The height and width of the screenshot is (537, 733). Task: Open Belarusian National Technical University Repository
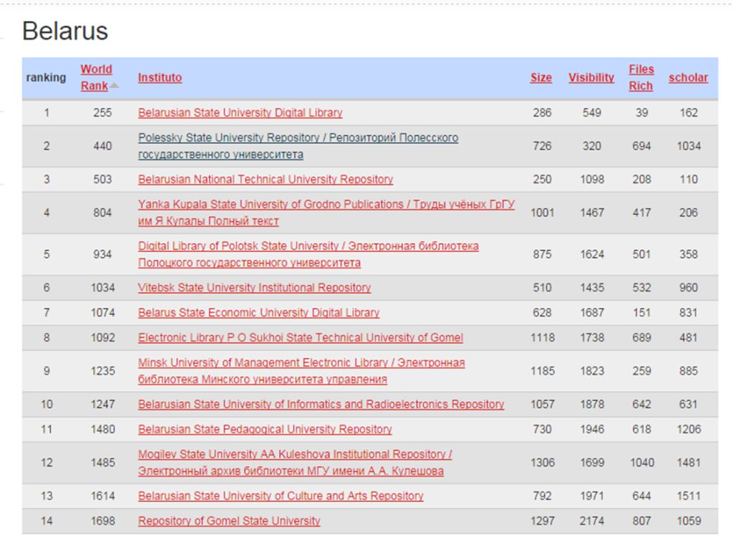click(266, 180)
